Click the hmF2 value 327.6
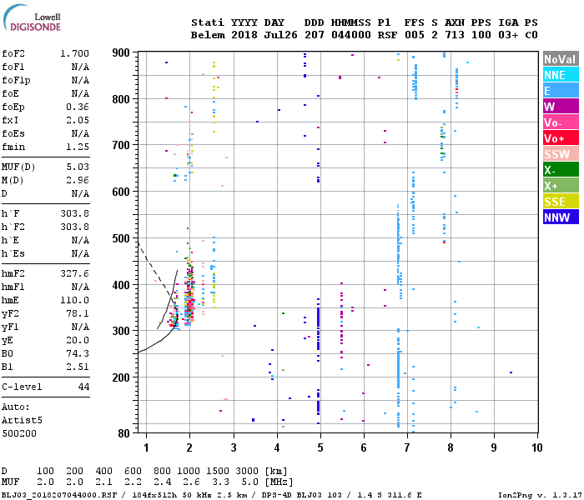This screenshot has height=500, width=584. (x=74, y=274)
